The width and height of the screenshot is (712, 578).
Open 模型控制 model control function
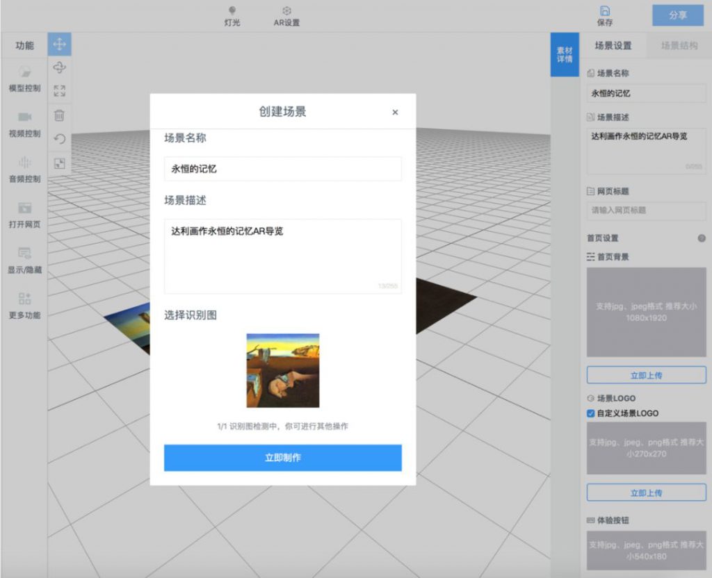pos(24,79)
